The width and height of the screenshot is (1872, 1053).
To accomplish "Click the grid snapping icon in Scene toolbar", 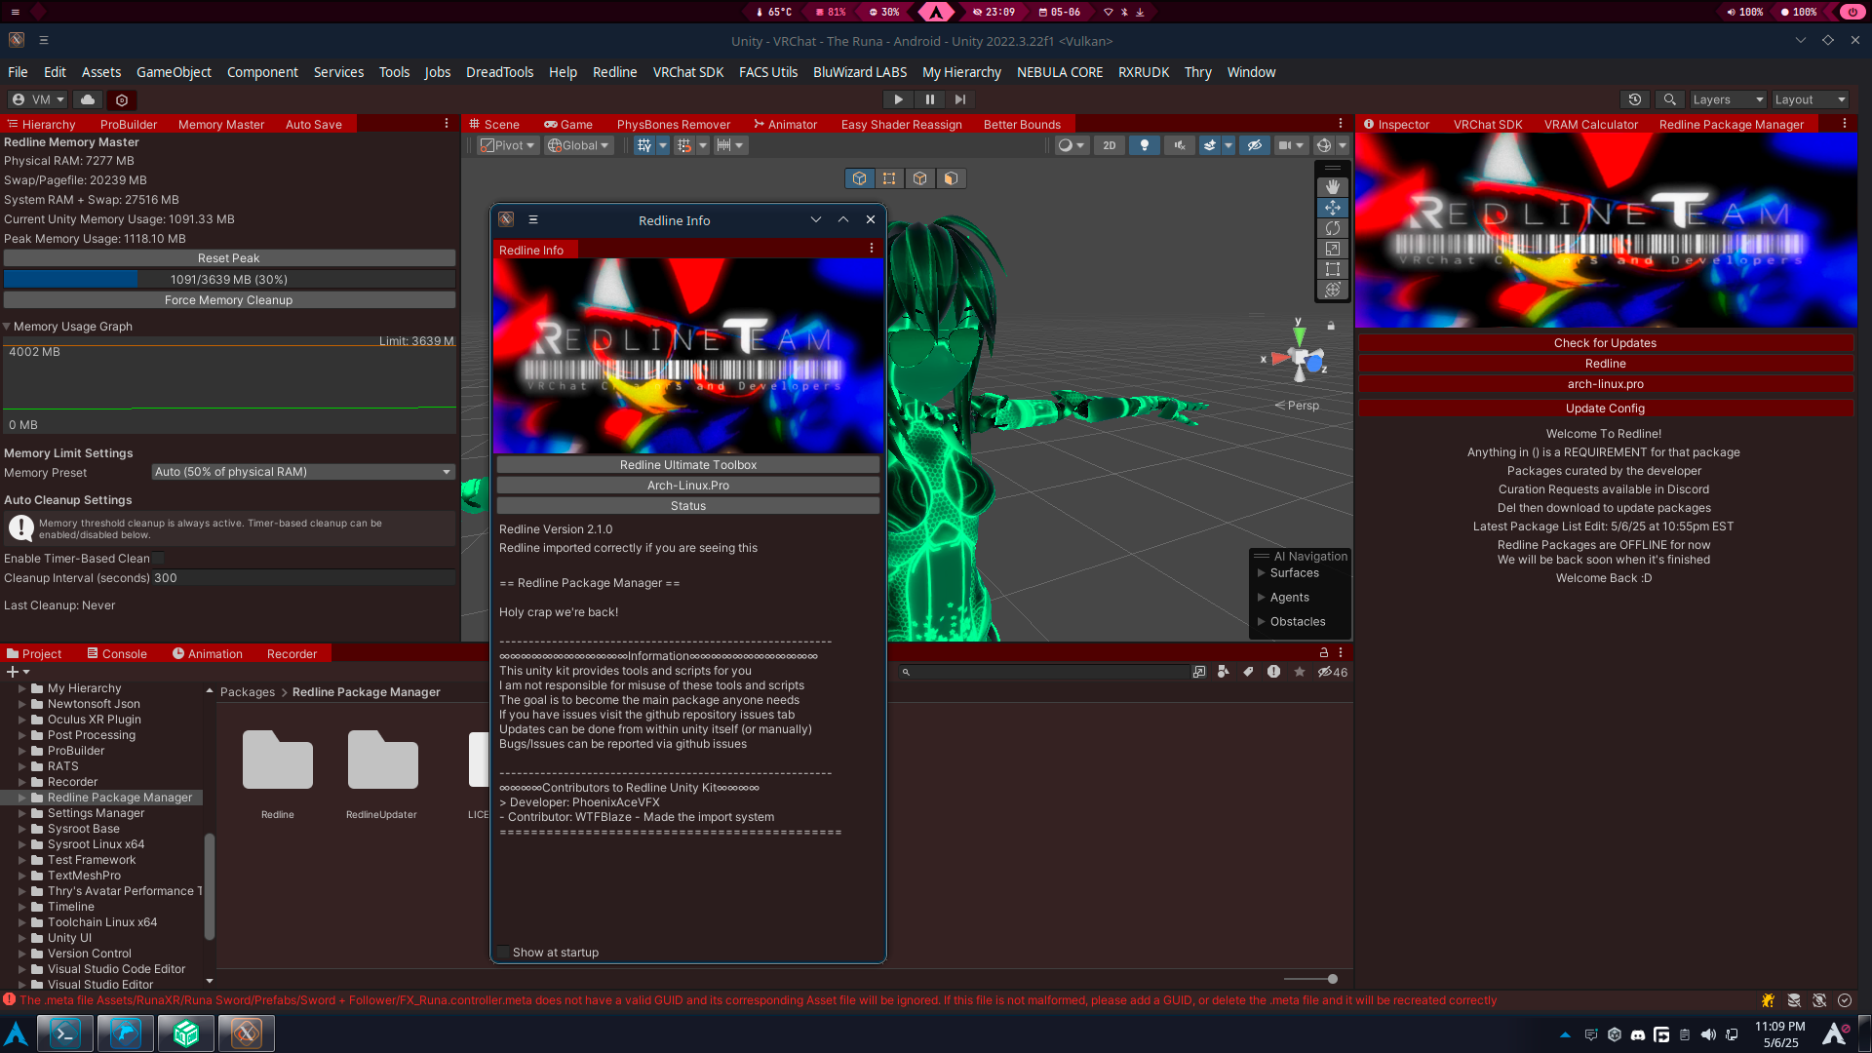I will click(643, 145).
